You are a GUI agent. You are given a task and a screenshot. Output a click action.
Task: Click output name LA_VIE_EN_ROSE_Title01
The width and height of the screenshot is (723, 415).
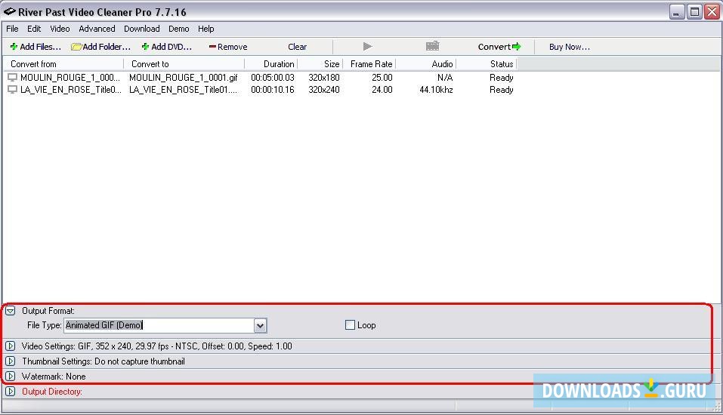(x=183, y=89)
